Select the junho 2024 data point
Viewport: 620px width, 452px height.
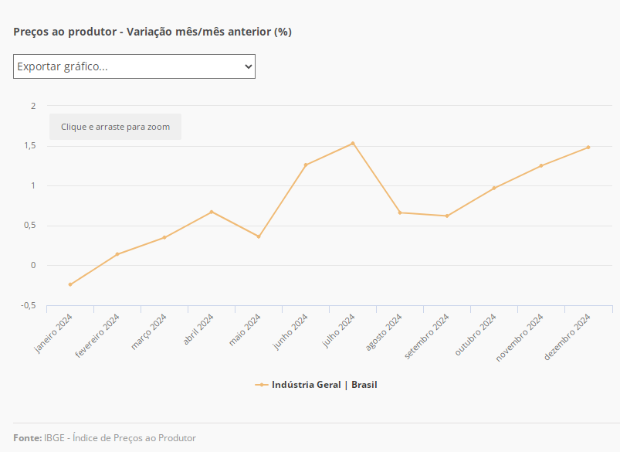(306, 165)
